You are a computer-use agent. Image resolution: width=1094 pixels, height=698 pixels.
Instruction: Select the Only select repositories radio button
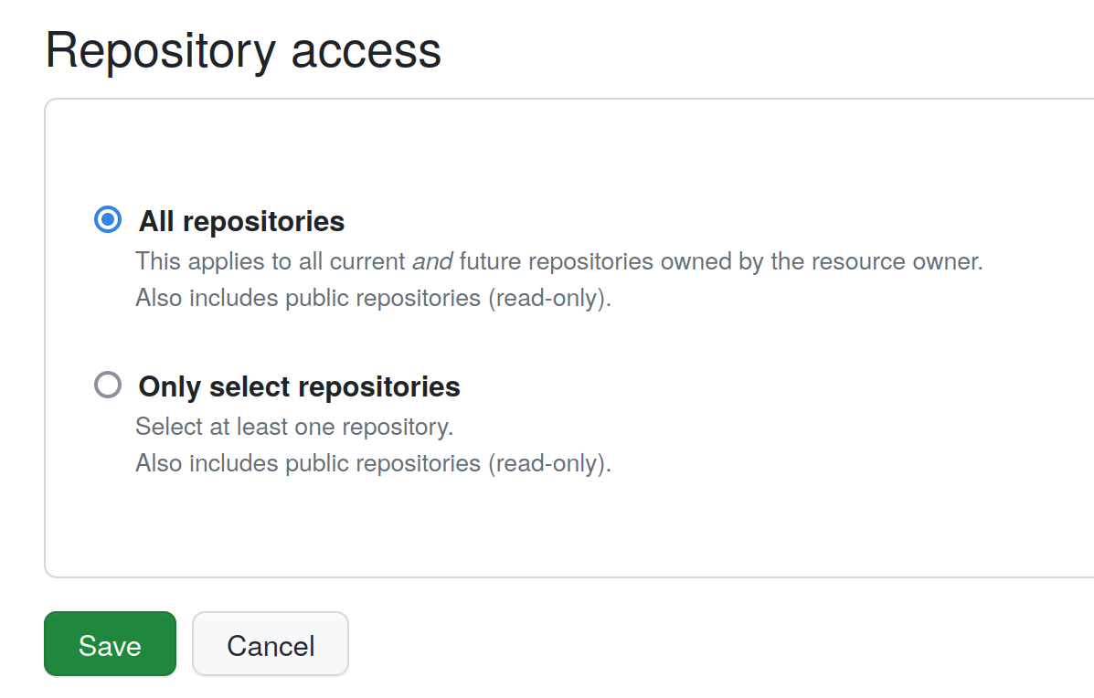pos(108,385)
